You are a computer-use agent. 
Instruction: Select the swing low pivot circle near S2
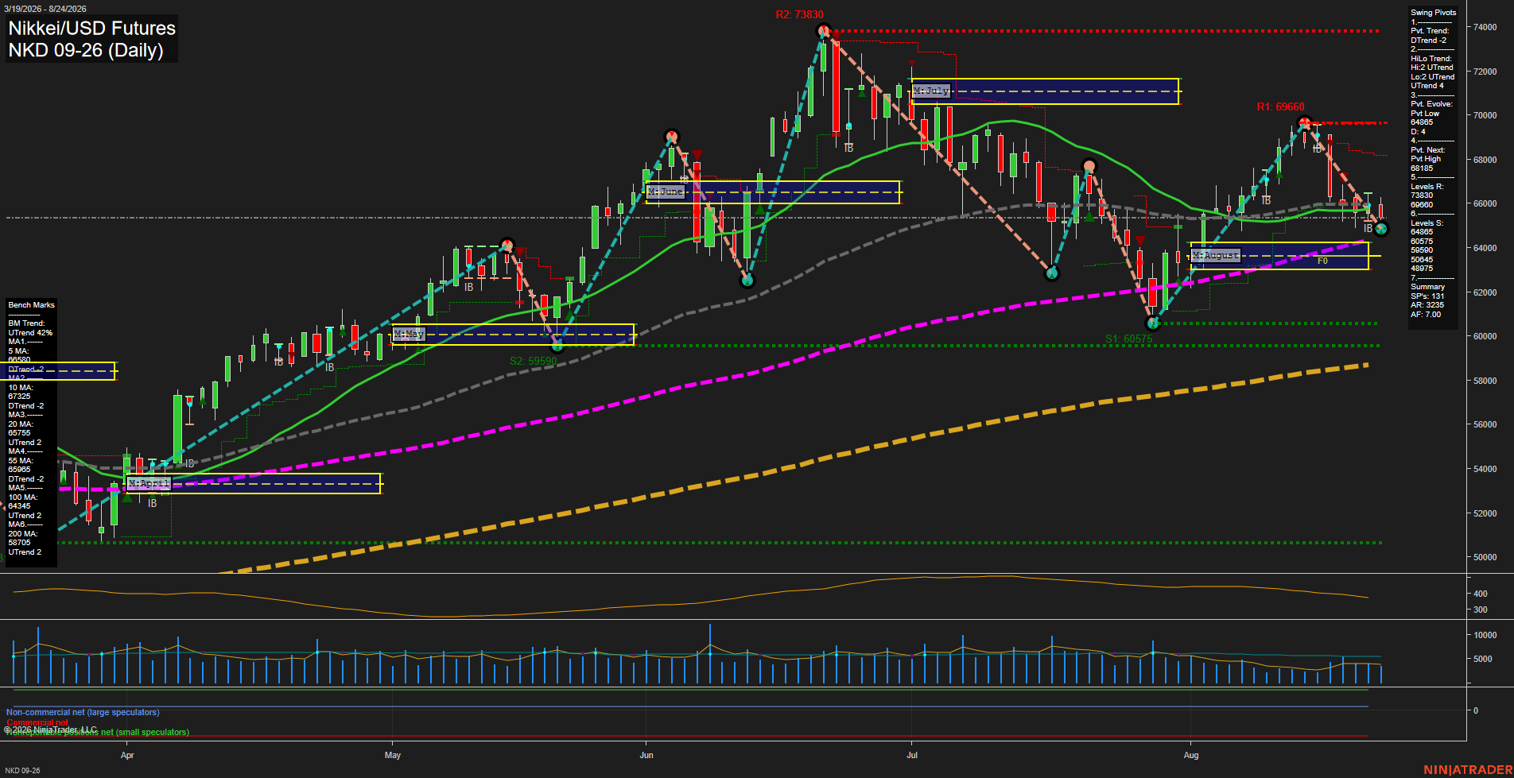point(557,346)
